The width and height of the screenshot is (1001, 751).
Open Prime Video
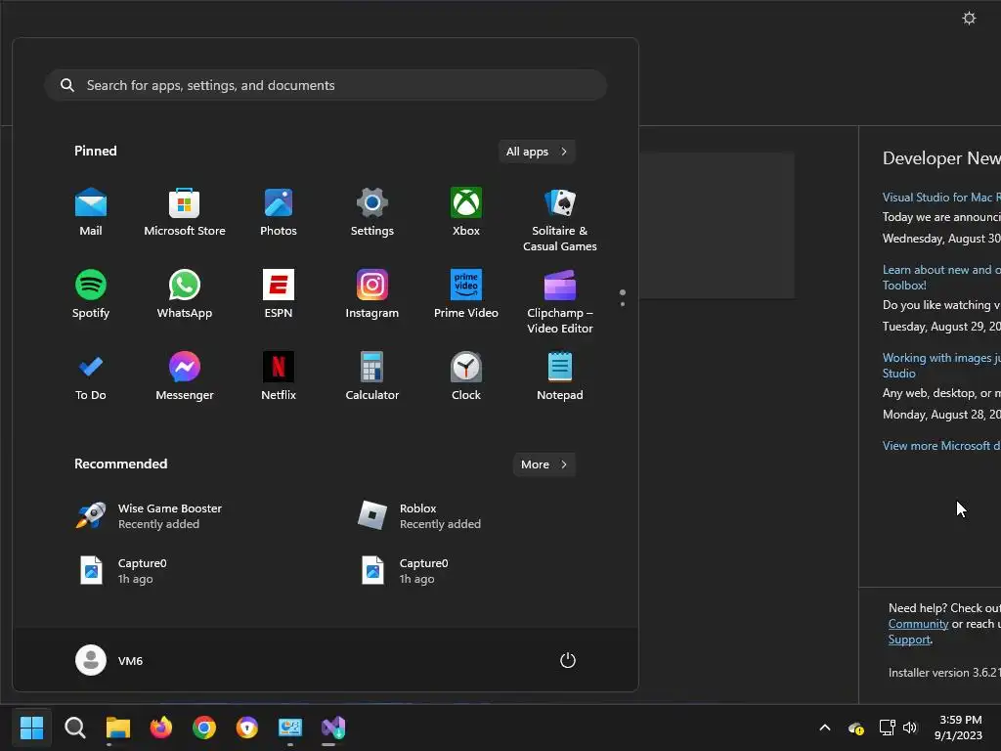pos(466,293)
